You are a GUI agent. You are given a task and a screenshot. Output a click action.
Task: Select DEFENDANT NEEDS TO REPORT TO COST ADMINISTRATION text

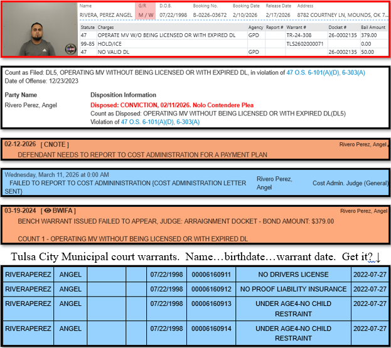(142, 155)
